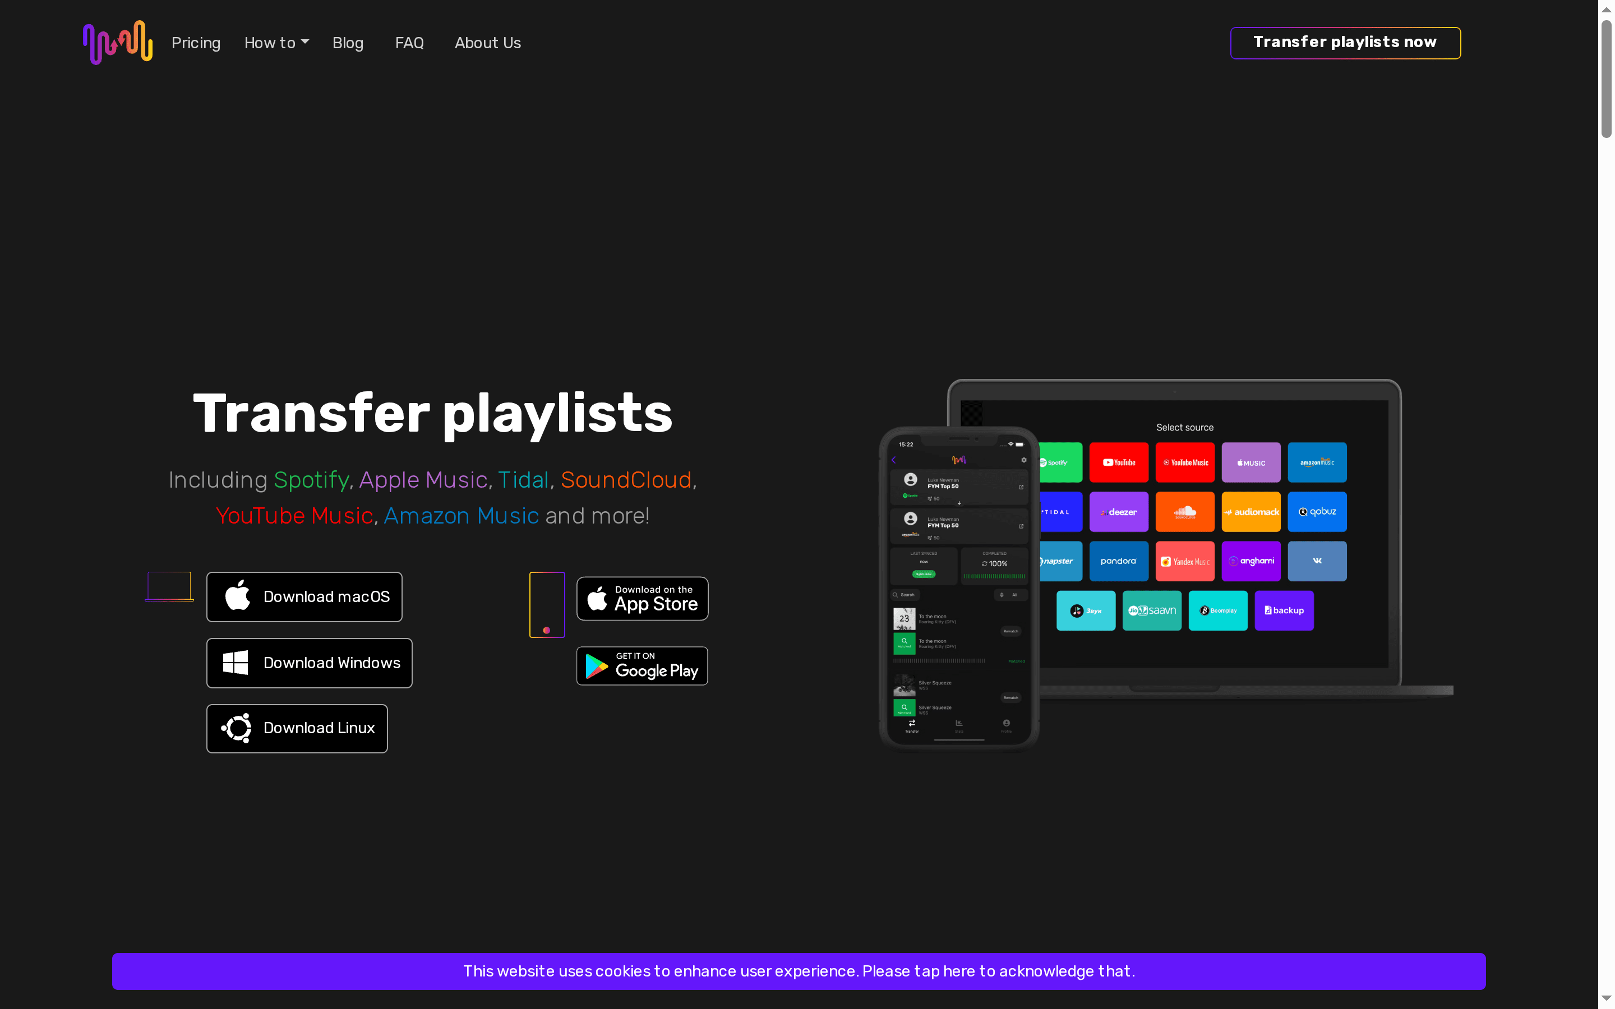Click the Apple icon on Download macOS

tap(237, 596)
